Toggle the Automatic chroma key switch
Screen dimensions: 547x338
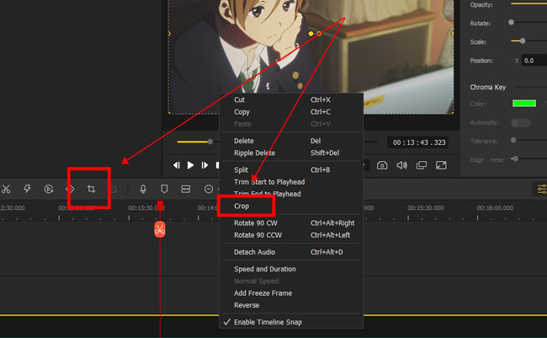pos(520,123)
